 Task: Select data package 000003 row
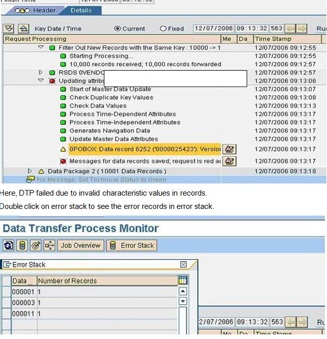click(94, 303)
